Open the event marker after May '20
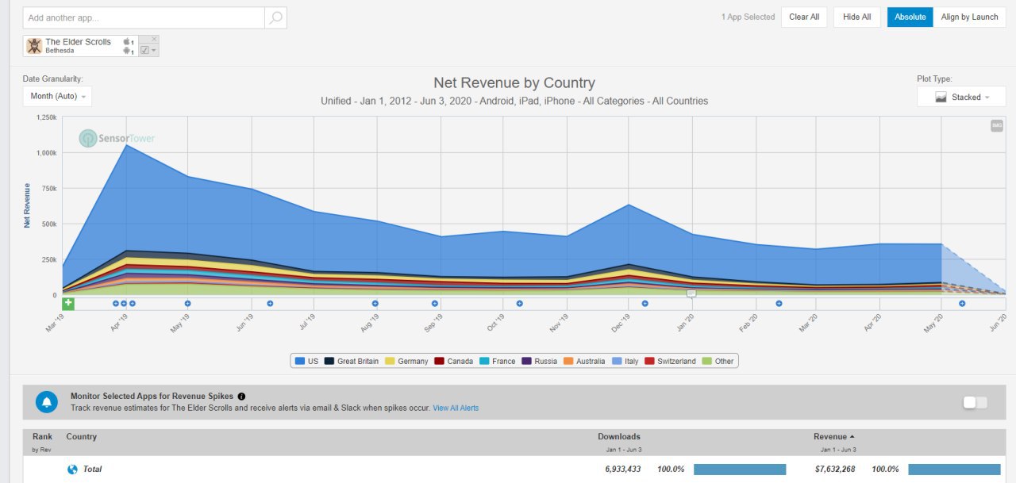 click(x=962, y=304)
